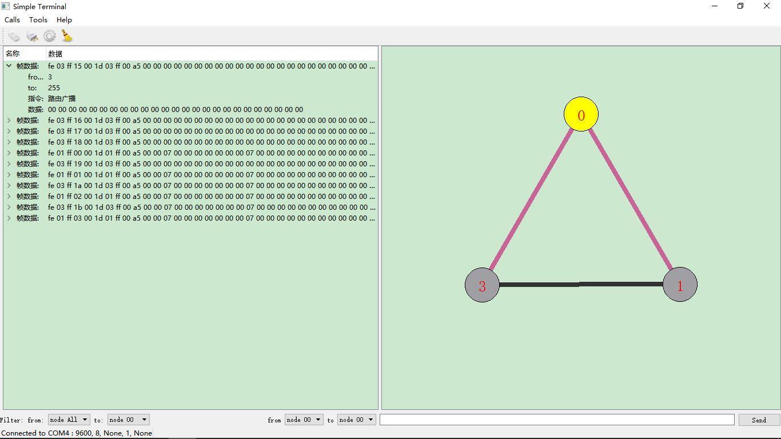Expand the frame row fe 03 ff 18

pyautogui.click(x=9, y=142)
